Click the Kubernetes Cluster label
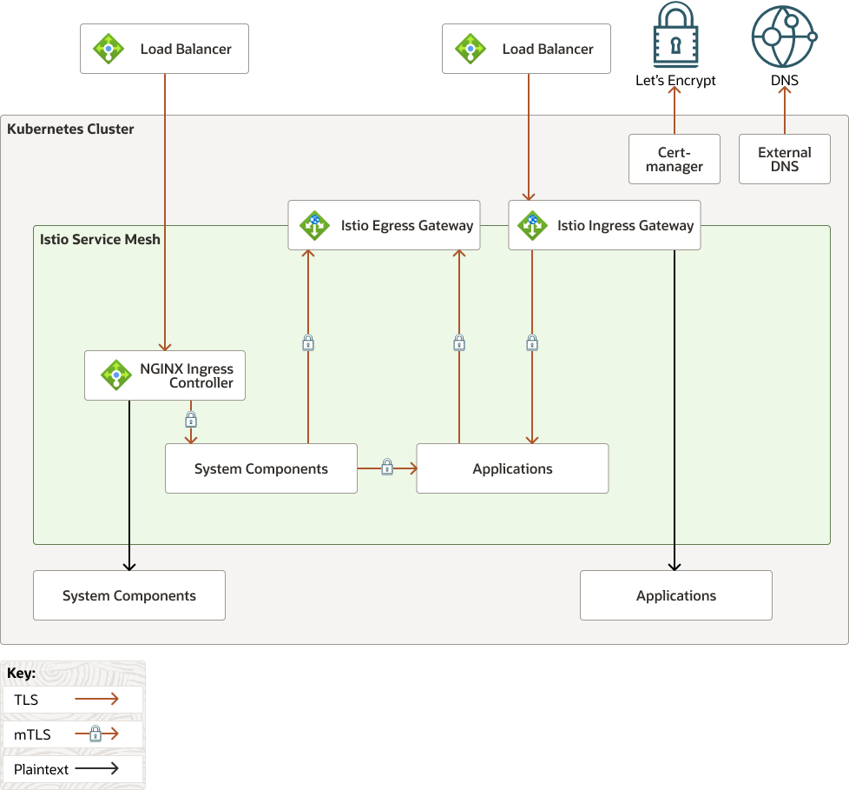849x790 pixels. 70,129
